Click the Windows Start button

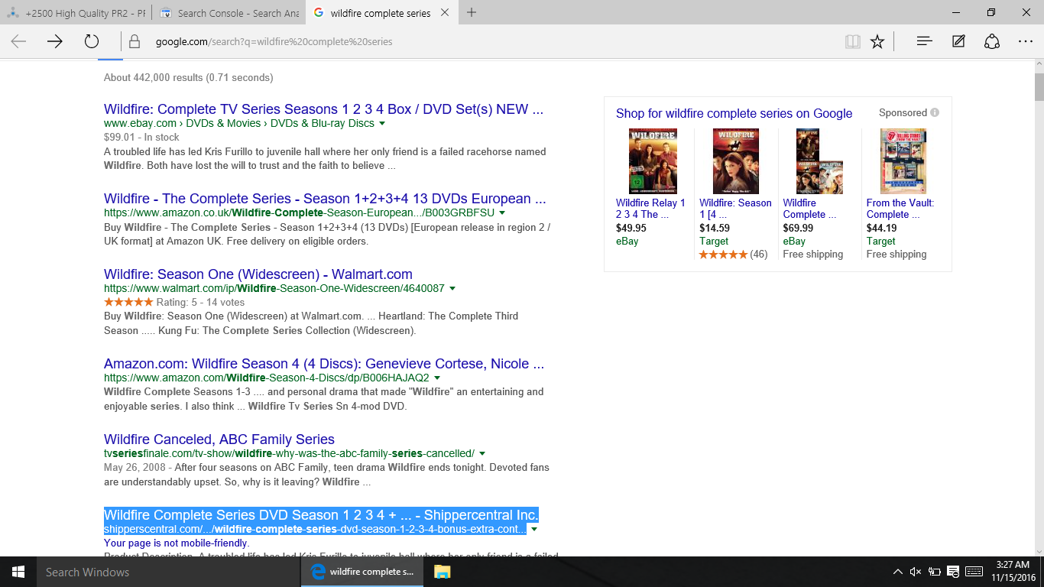click(18, 572)
